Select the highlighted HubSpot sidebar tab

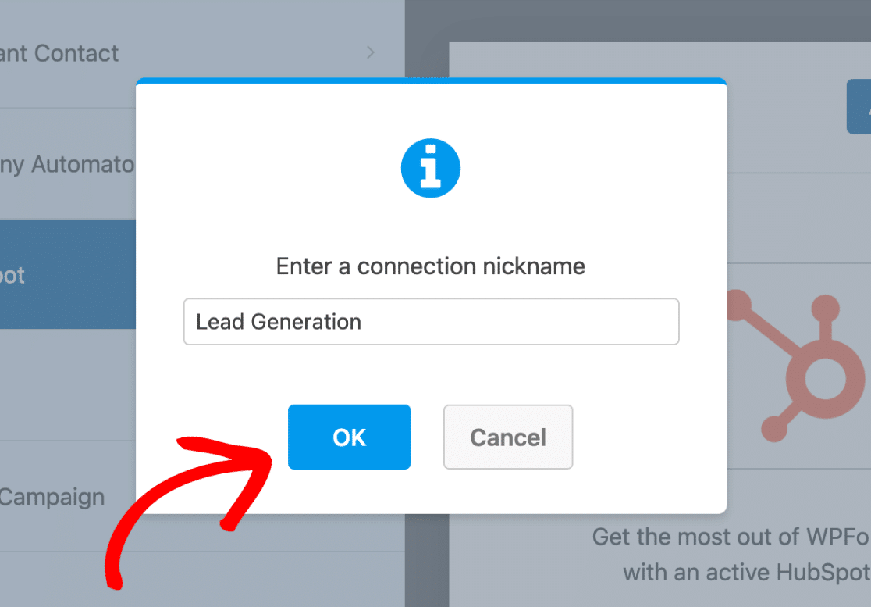(x=67, y=274)
